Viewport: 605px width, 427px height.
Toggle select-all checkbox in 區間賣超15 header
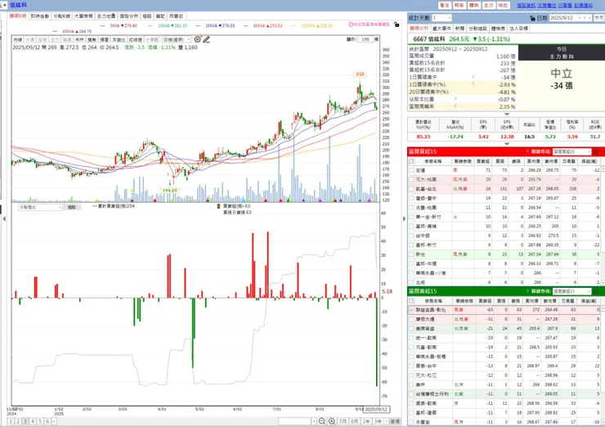pyautogui.click(x=411, y=301)
